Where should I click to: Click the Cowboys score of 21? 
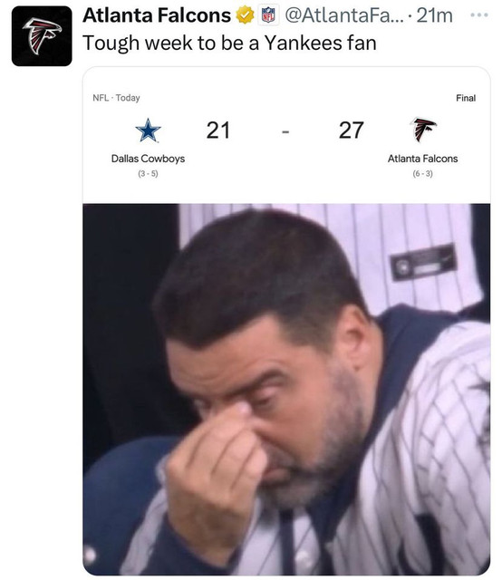217,130
